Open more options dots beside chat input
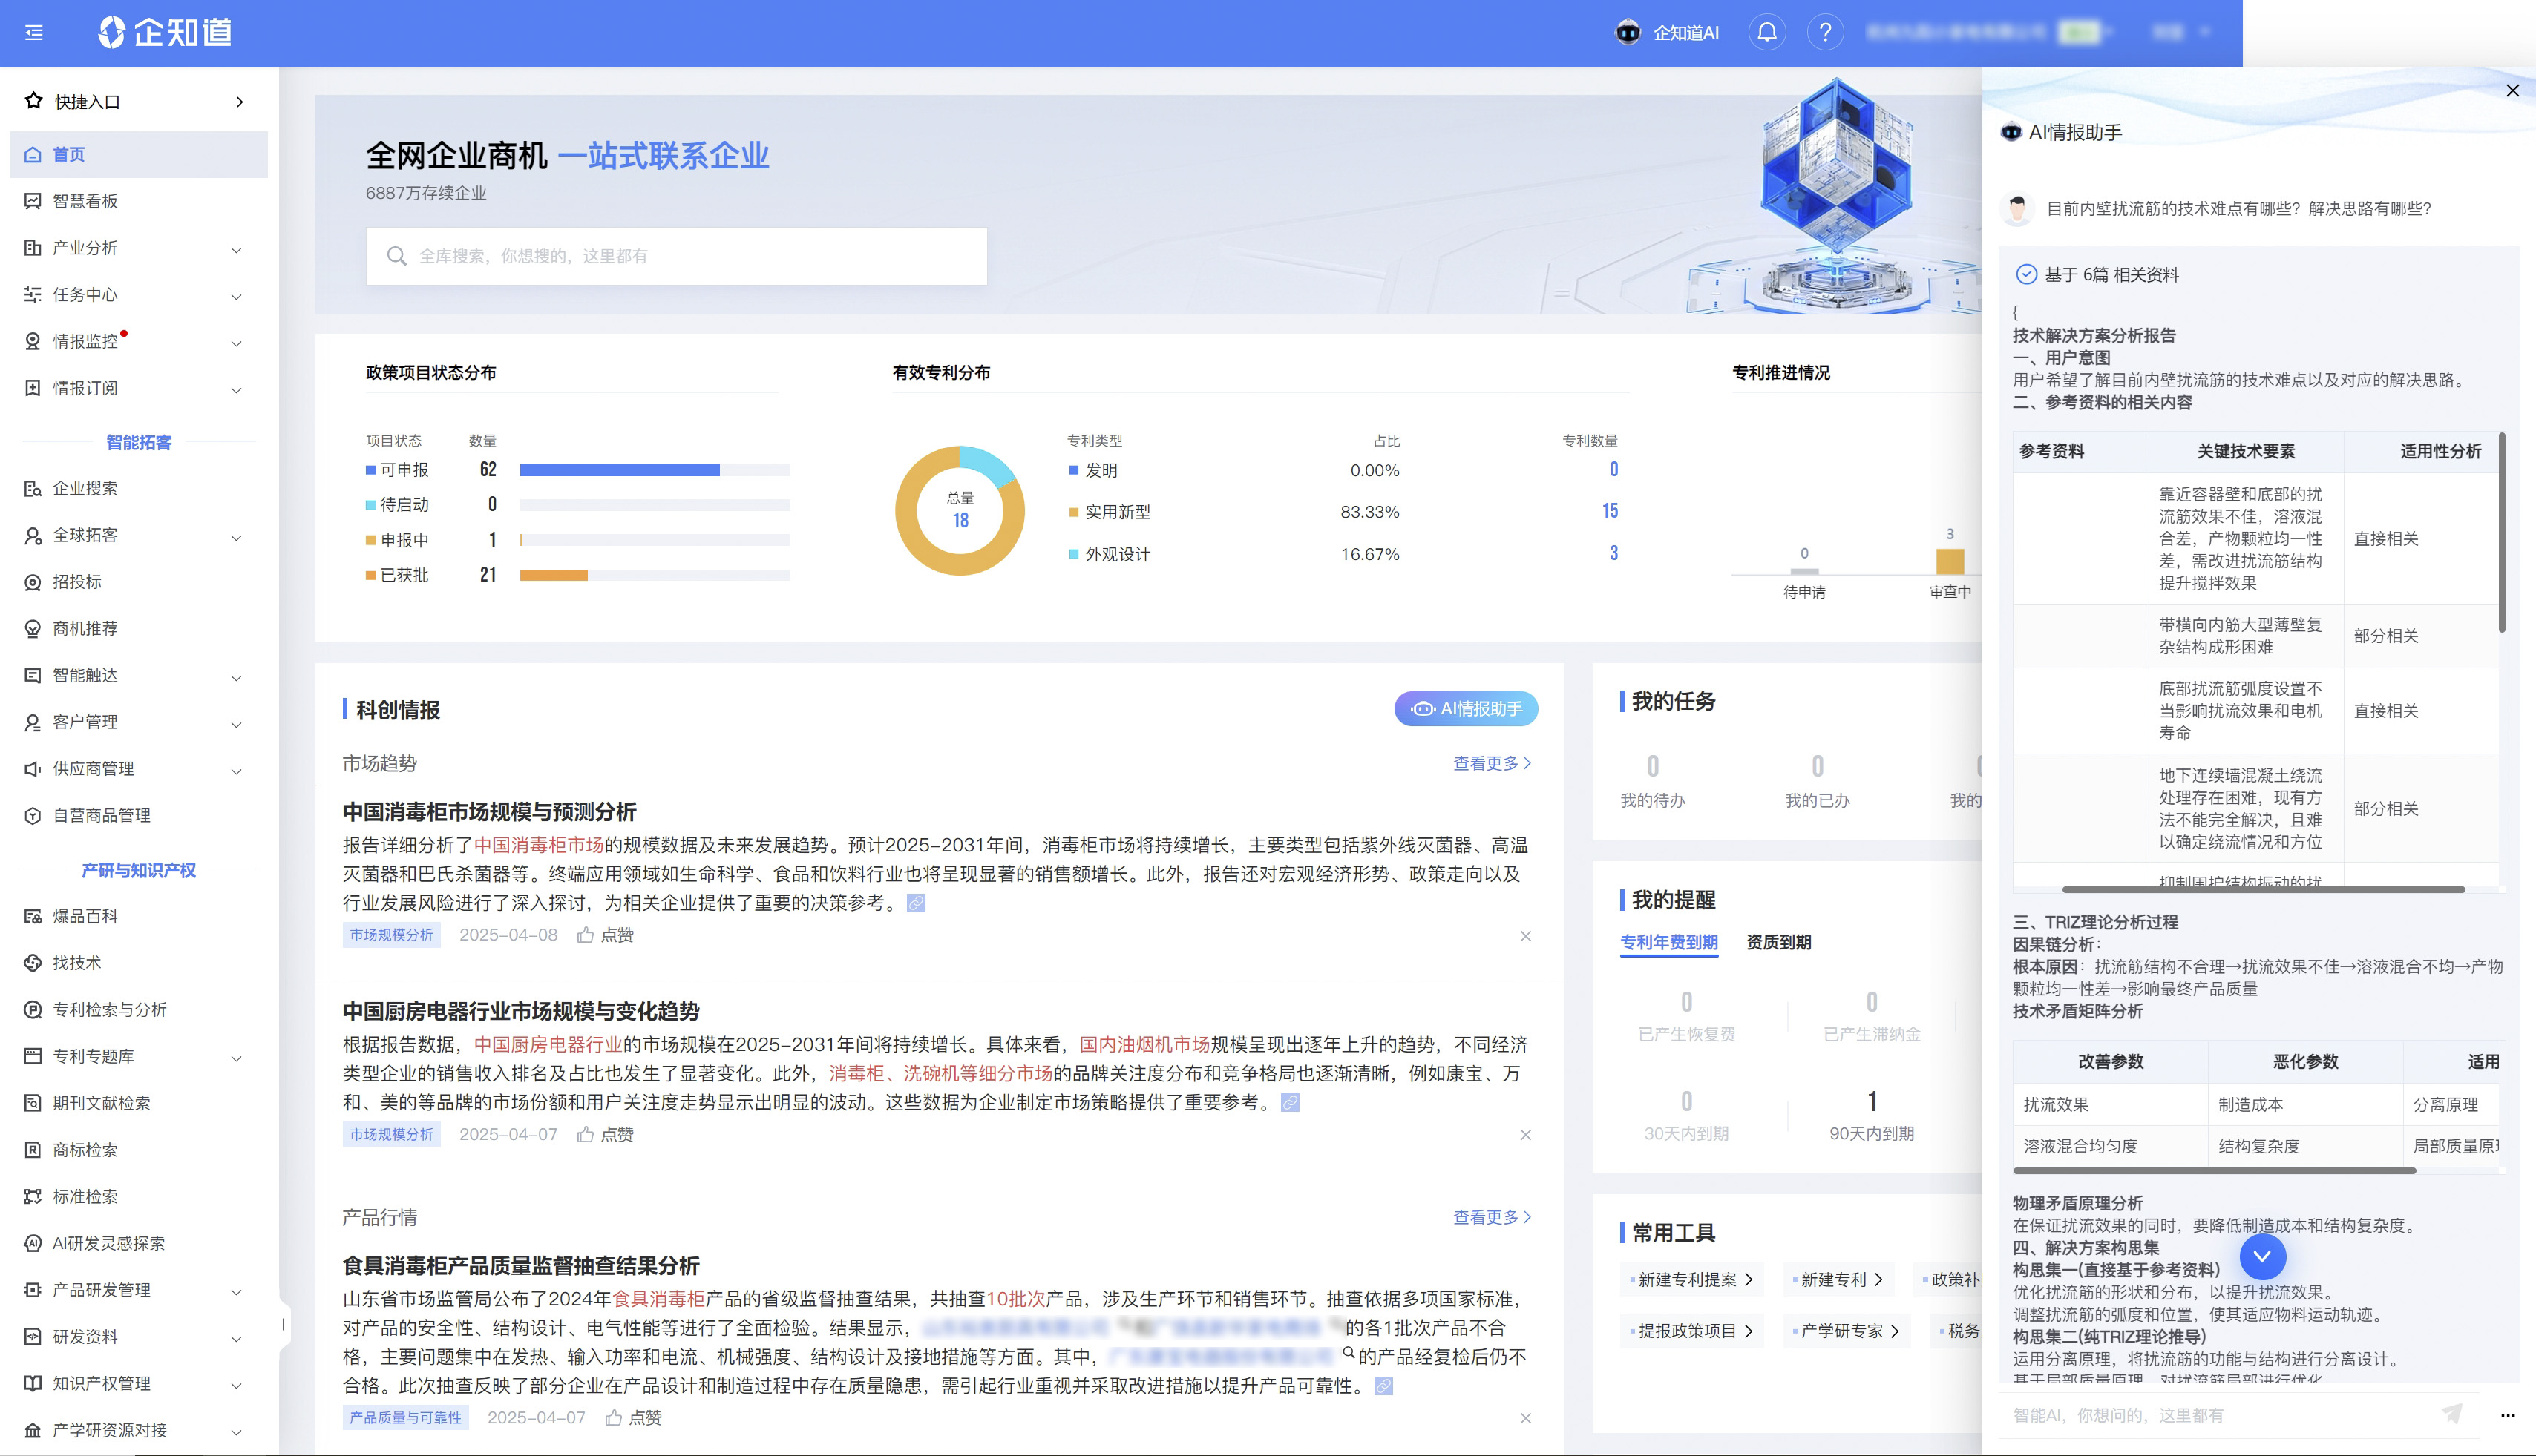This screenshot has width=2536, height=1456. 2507,1415
